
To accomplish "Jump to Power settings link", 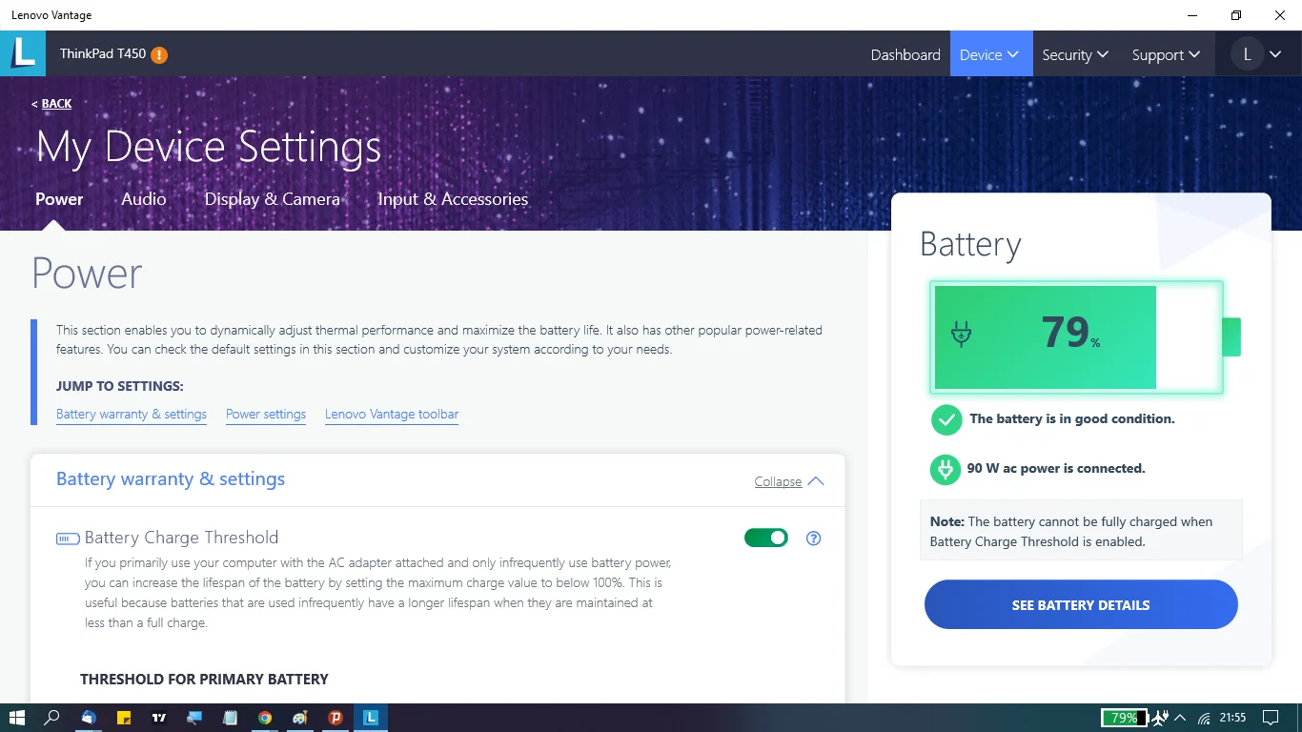I will coord(266,415).
